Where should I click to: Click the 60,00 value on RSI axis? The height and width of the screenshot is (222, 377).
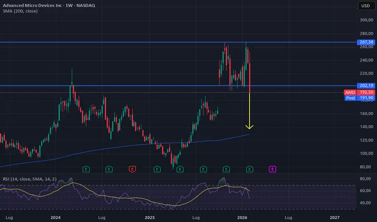coord(365,191)
